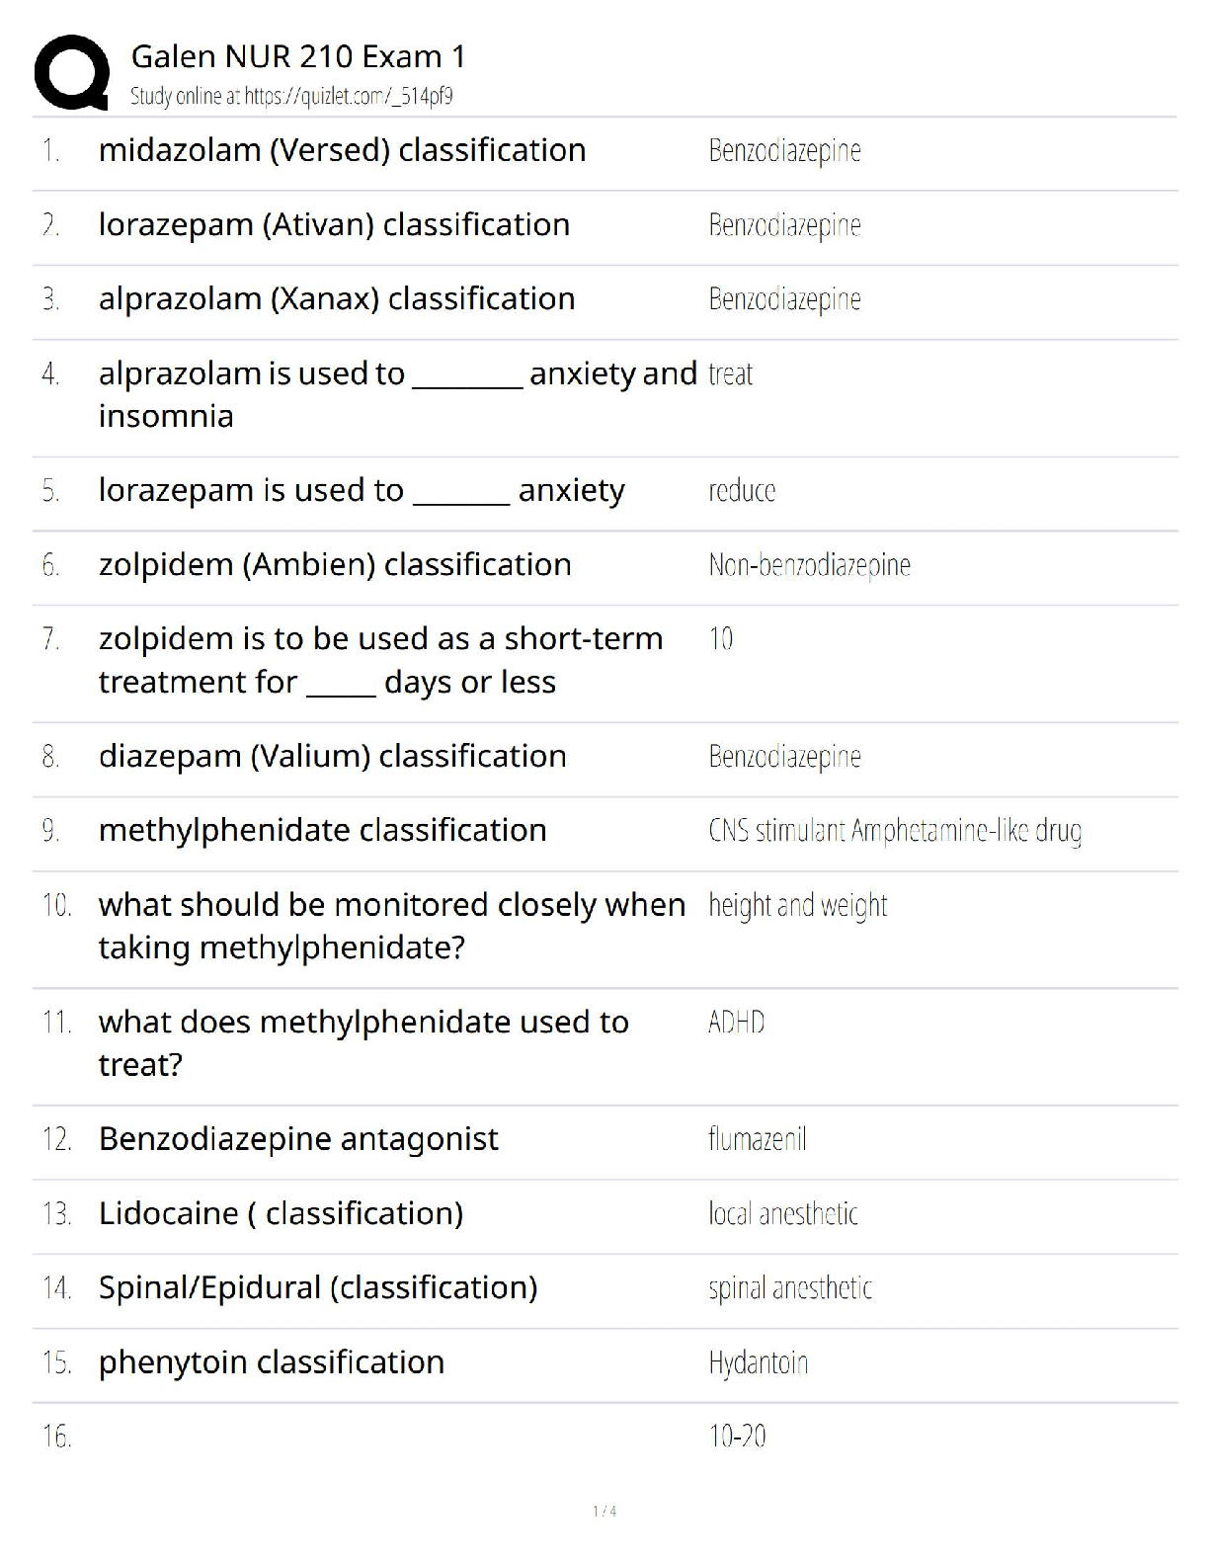
Task: Click the flumazenil answer
Action: pyautogui.click(x=757, y=1140)
